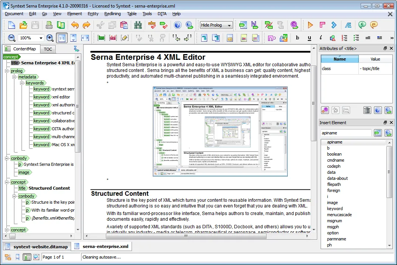Open the 100% zoom level dropdown
397x265 pixels.
[30, 38]
